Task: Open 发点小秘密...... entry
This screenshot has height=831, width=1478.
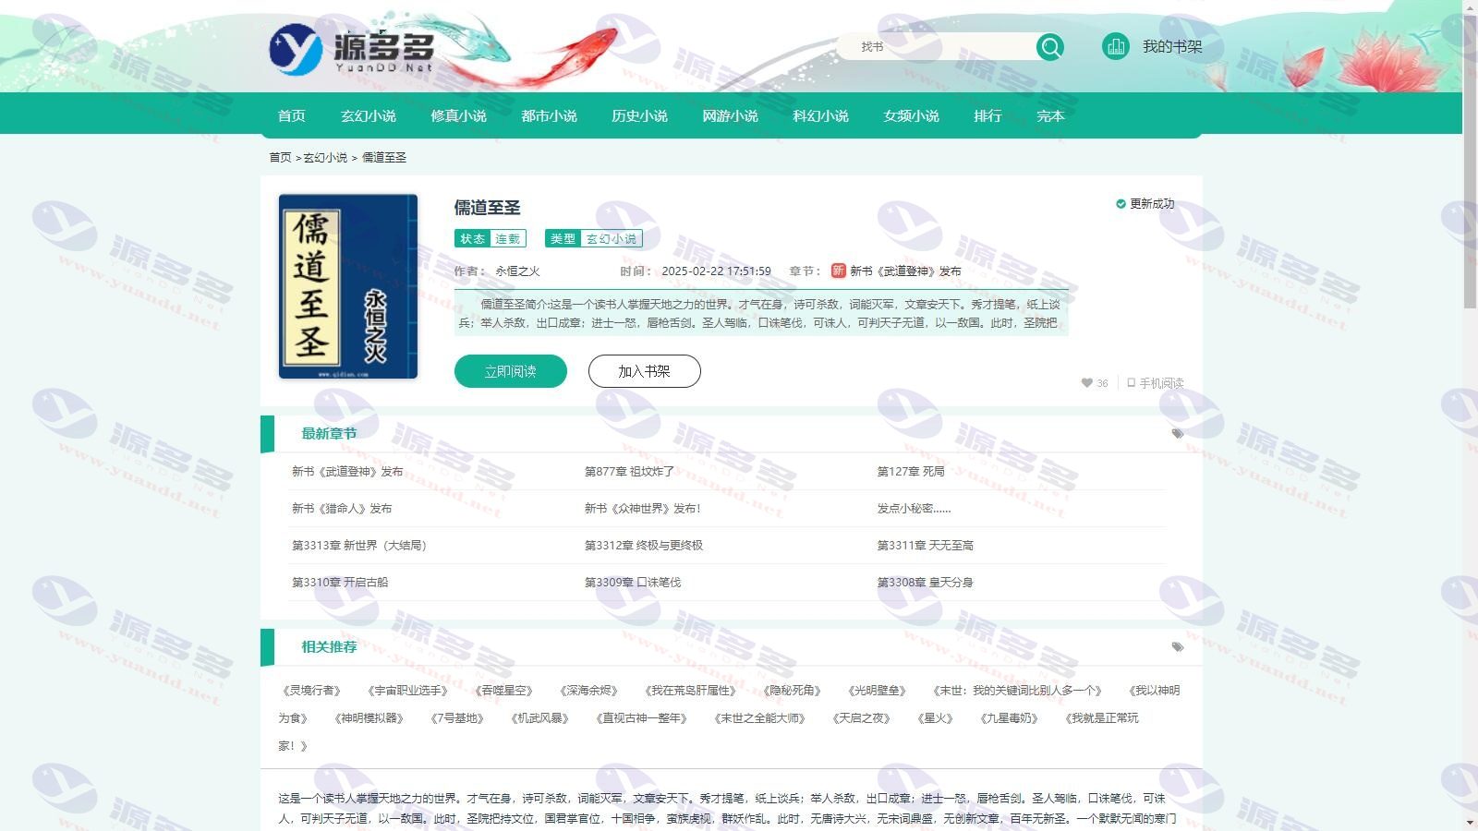Action: point(914,509)
